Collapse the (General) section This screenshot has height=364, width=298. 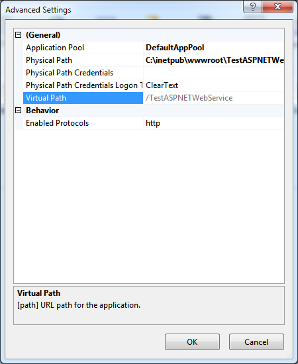18,35
